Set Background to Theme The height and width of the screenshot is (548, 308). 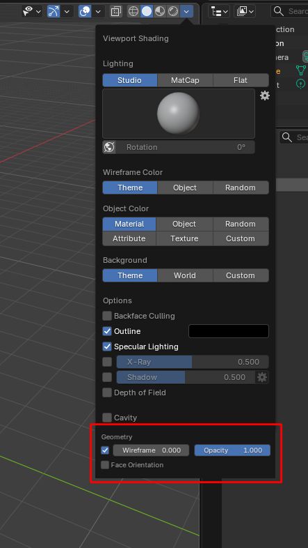129,275
